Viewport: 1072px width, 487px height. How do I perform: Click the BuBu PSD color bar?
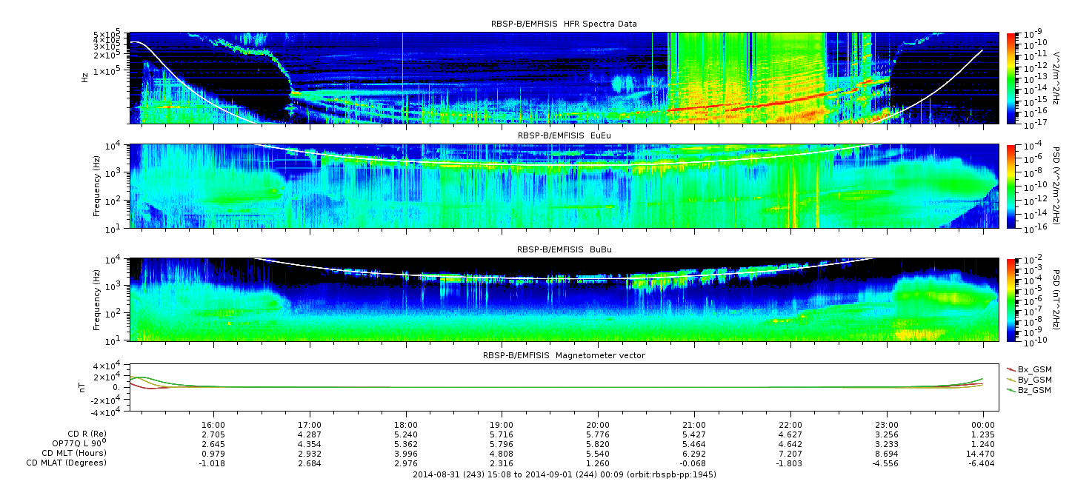[1011, 300]
